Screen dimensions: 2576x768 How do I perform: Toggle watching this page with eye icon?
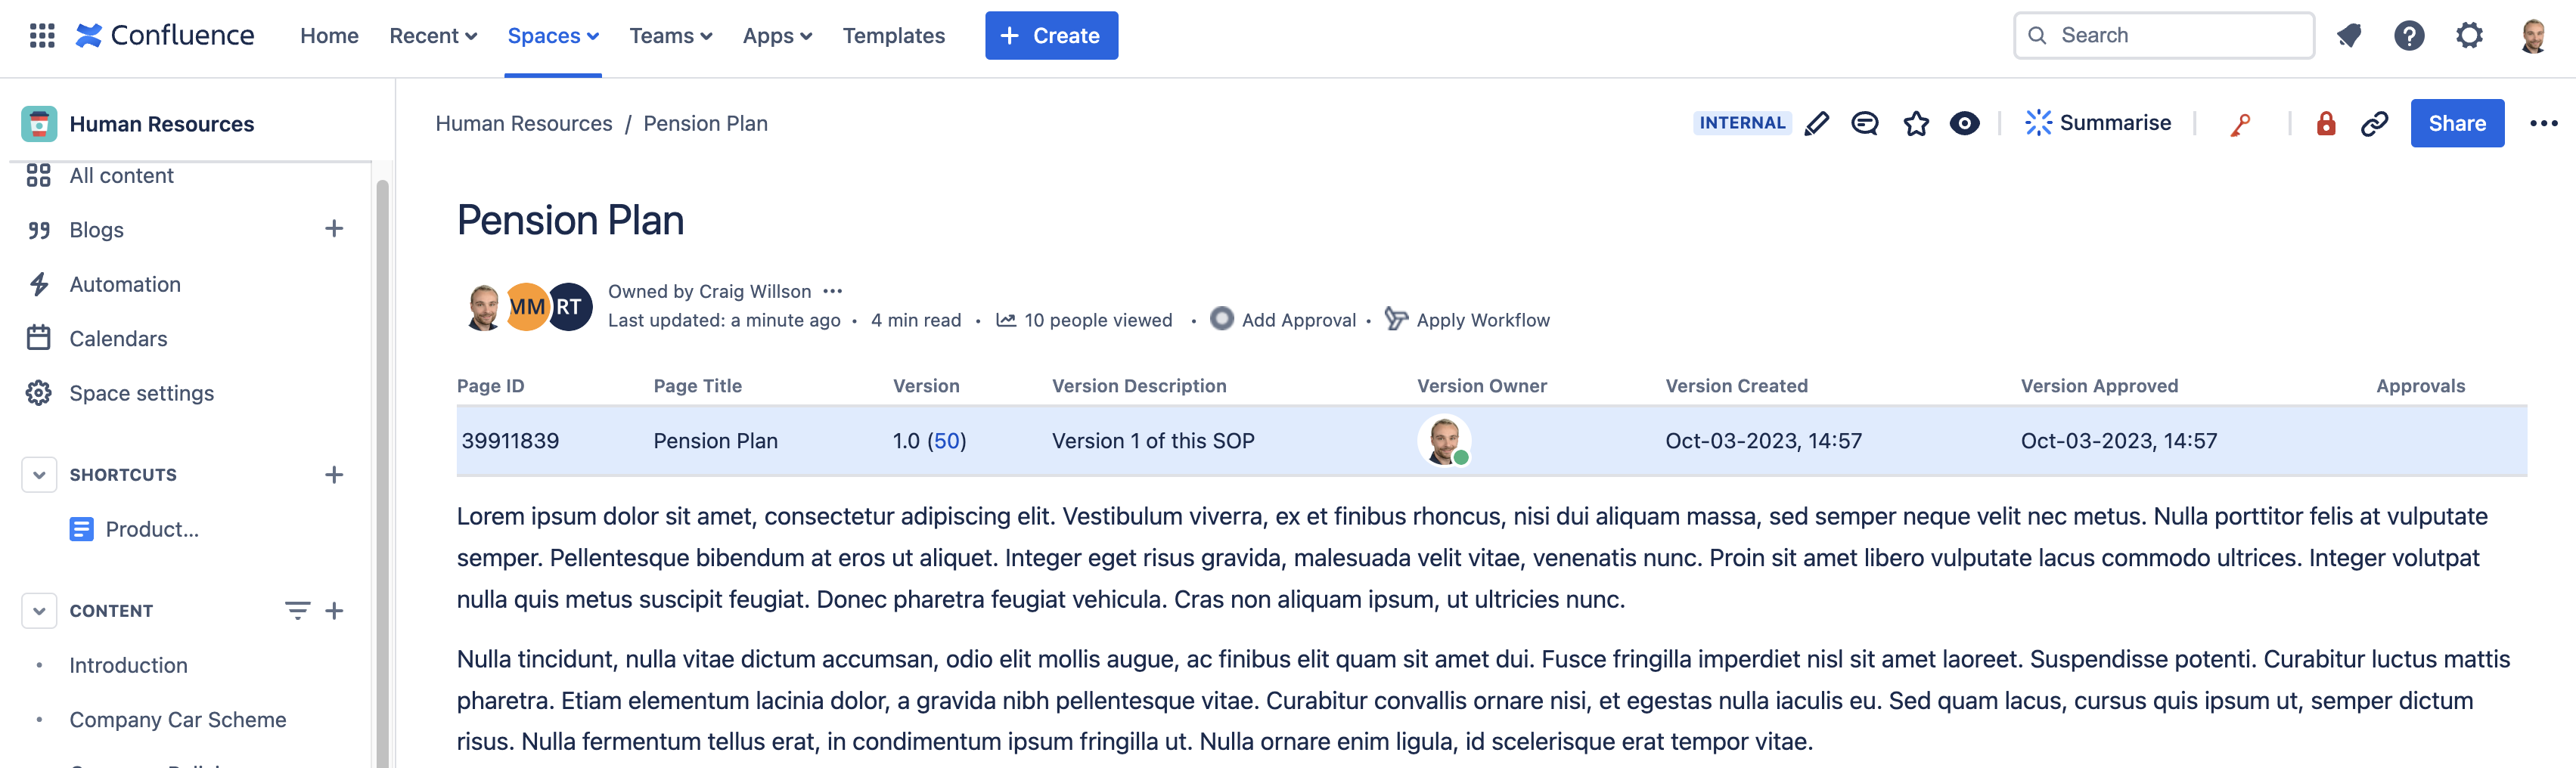[1964, 123]
